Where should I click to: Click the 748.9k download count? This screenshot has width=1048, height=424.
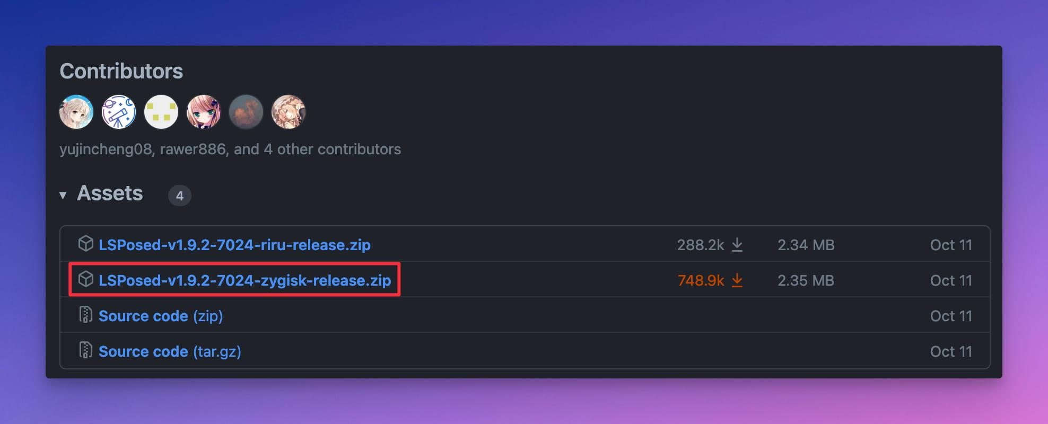point(701,280)
